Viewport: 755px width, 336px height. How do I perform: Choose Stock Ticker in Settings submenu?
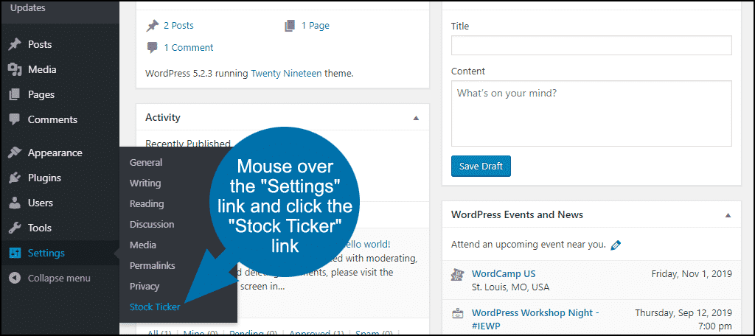(155, 307)
